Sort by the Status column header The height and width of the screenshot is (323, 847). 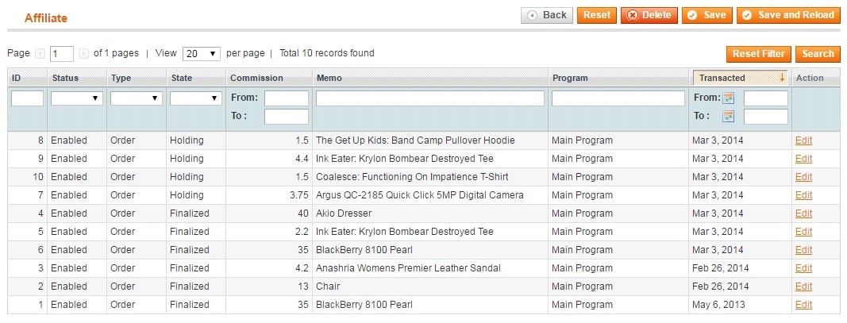pos(65,78)
